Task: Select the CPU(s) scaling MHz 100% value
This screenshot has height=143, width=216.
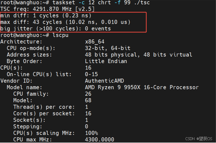Action: pyautogui.click(x=91, y=133)
